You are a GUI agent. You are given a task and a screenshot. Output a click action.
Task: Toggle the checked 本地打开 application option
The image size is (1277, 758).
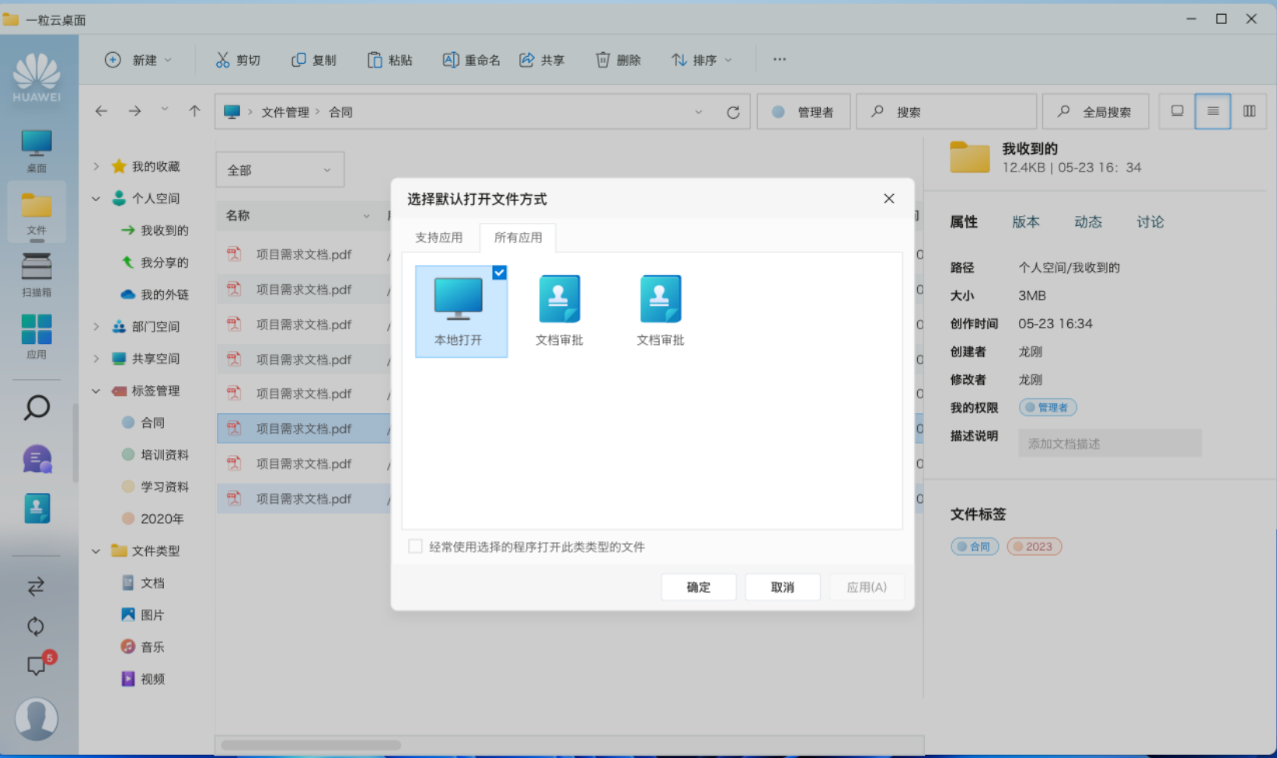click(x=461, y=311)
